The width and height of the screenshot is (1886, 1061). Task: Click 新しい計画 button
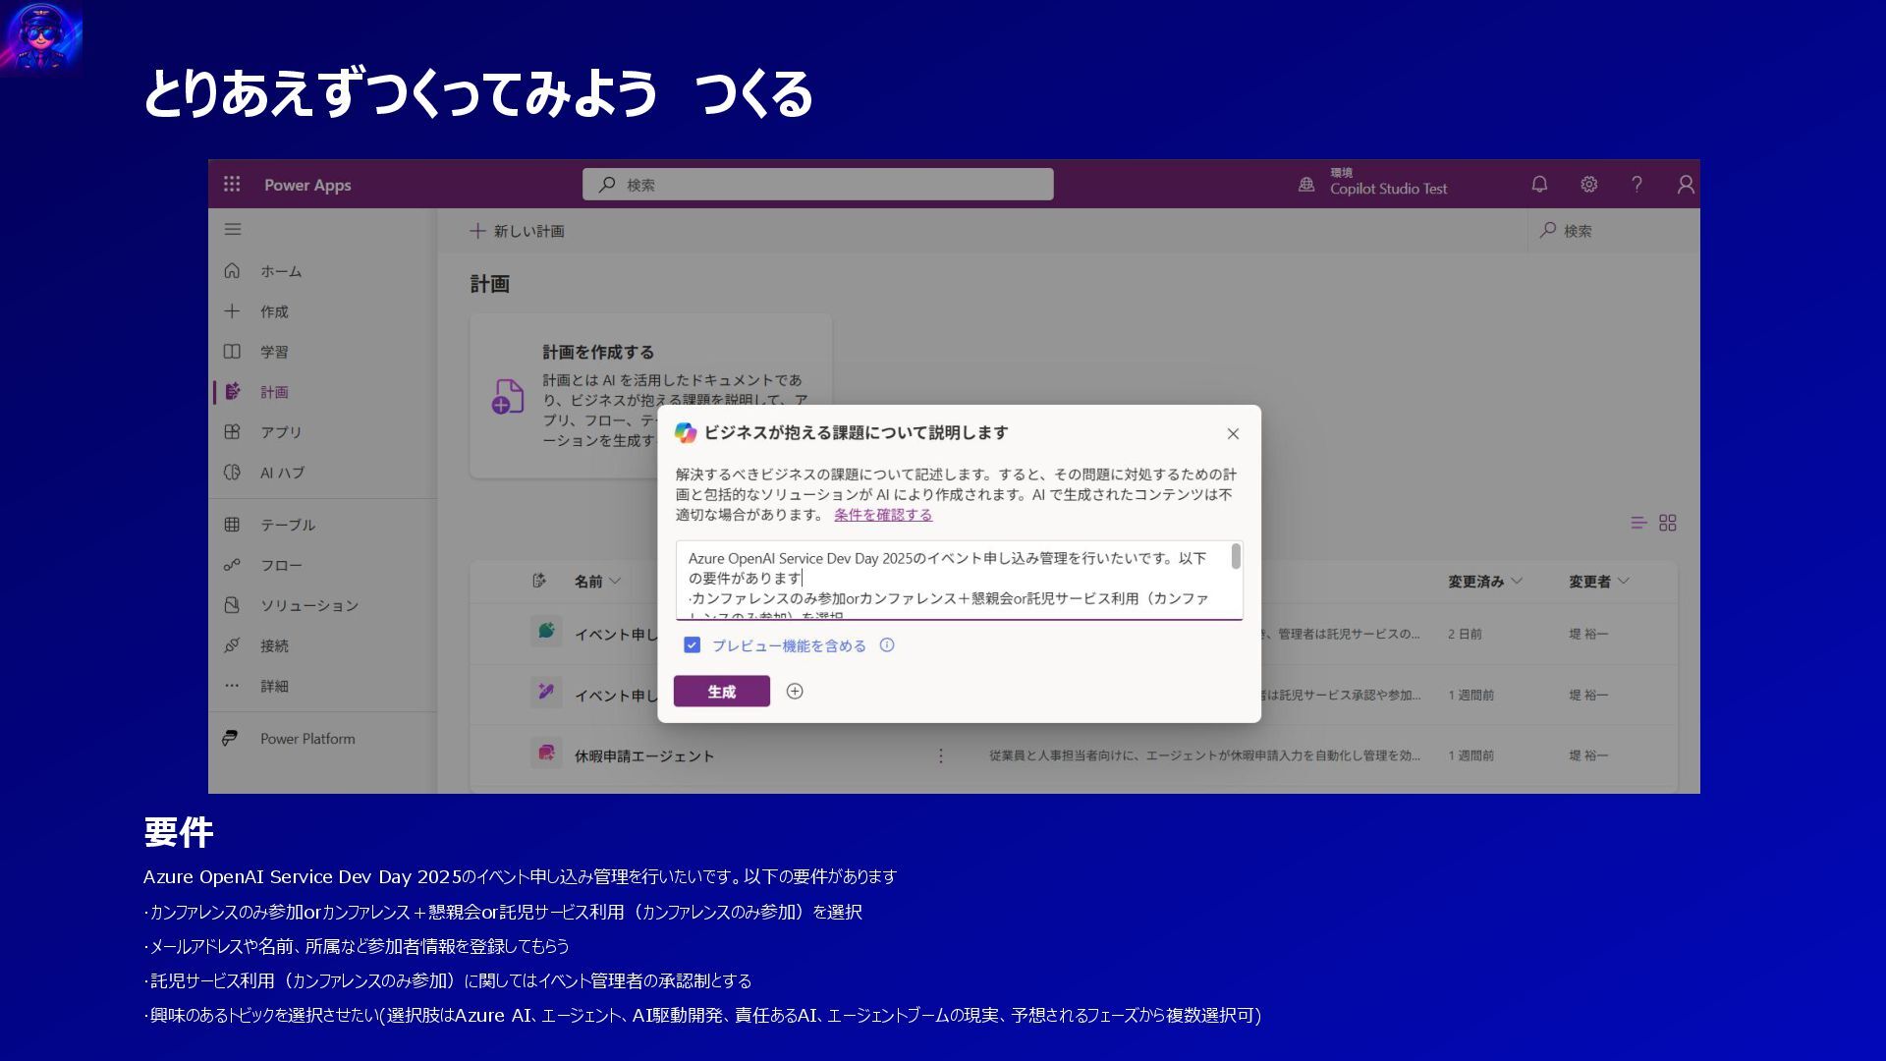[x=517, y=231]
